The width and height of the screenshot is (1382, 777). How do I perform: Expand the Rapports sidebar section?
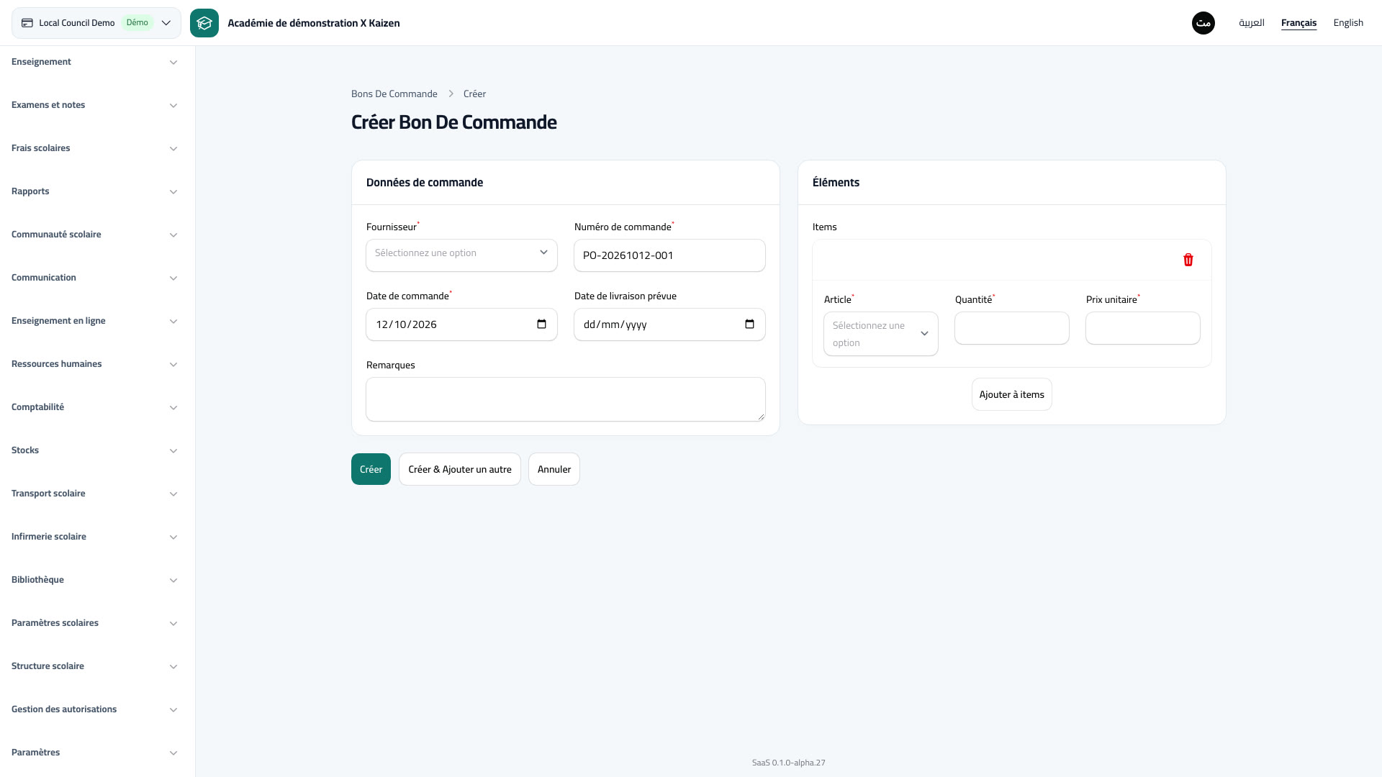(x=95, y=191)
